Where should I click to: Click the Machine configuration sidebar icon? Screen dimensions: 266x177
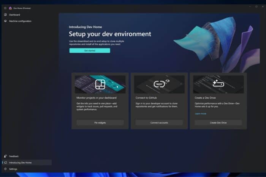(5, 21)
